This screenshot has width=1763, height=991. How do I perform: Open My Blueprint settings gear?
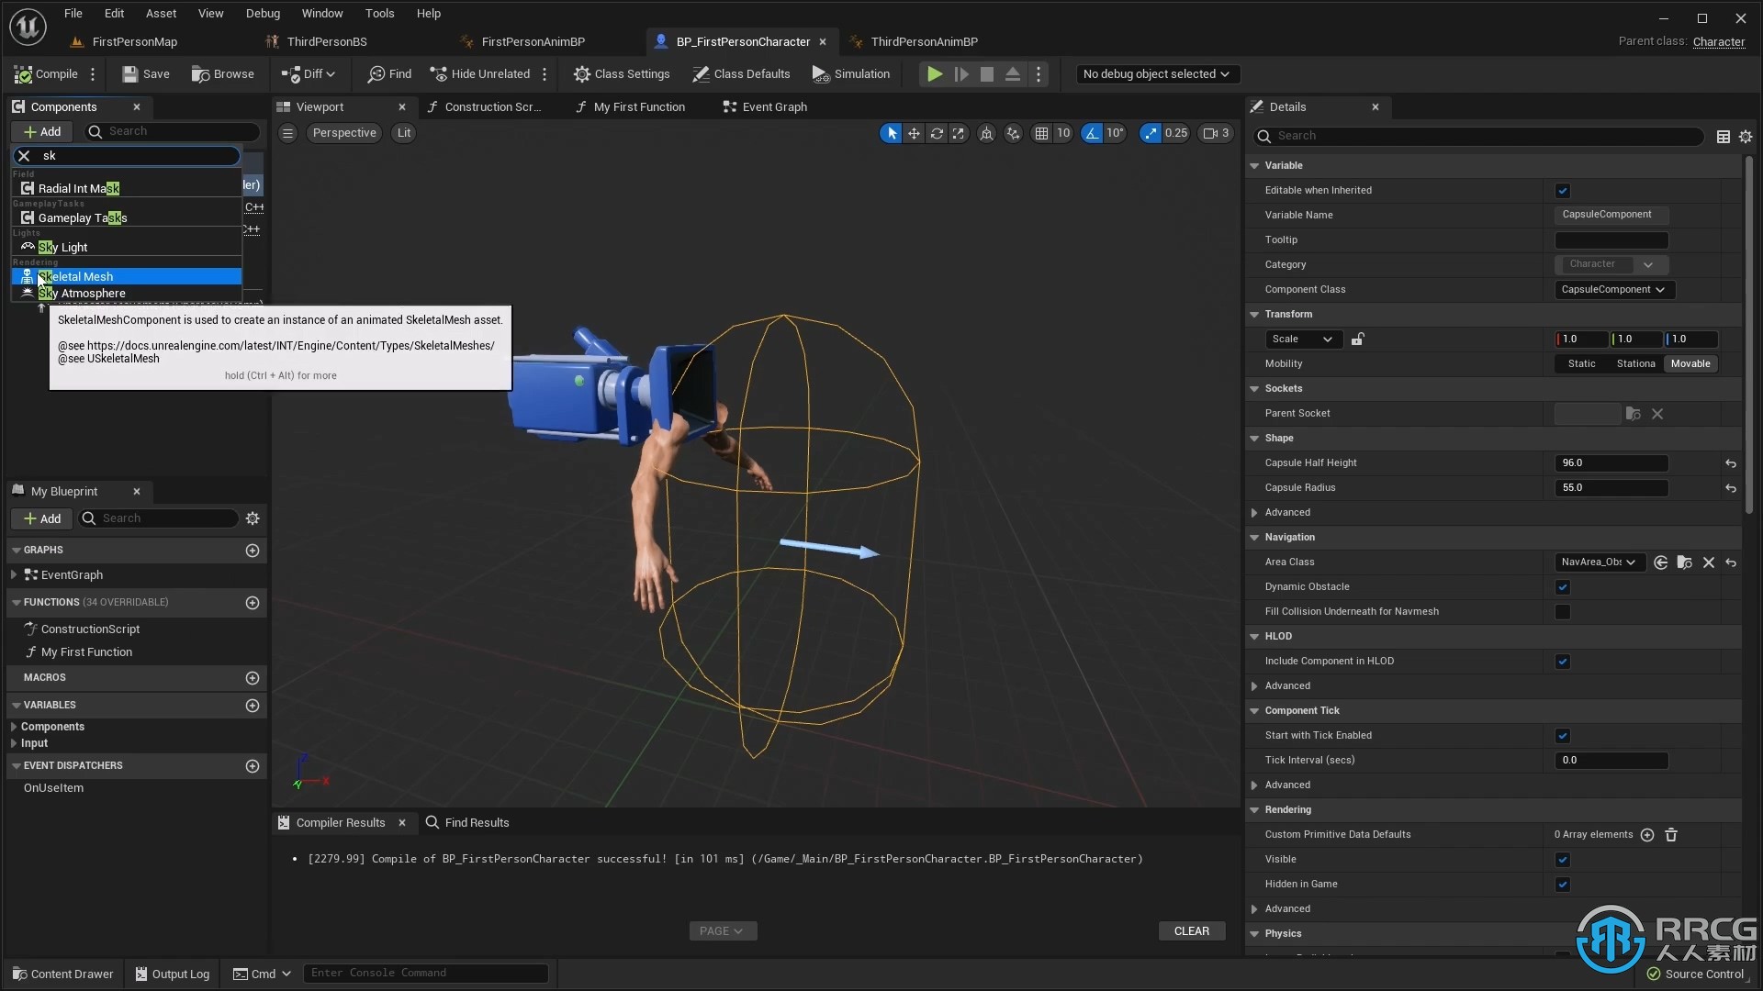pyautogui.click(x=253, y=518)
